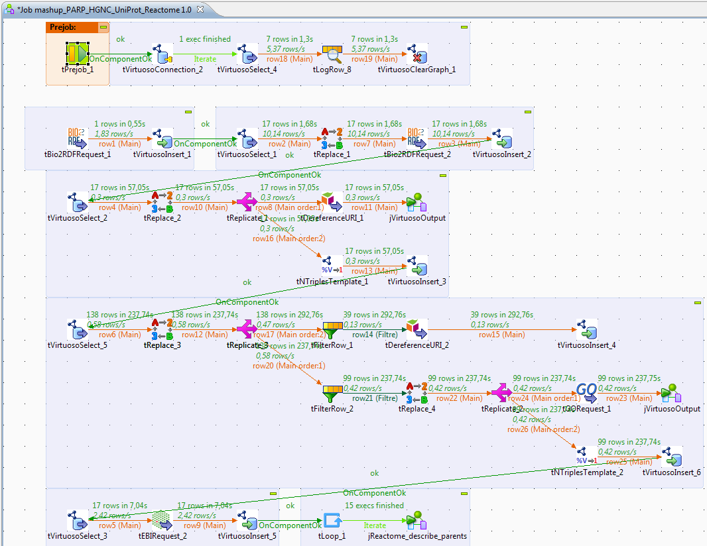The height and width of the screenshot is (546, 707).
Task: Collapse the subjob containing tVirtuosoSelect_5
Action: (697, 303)
